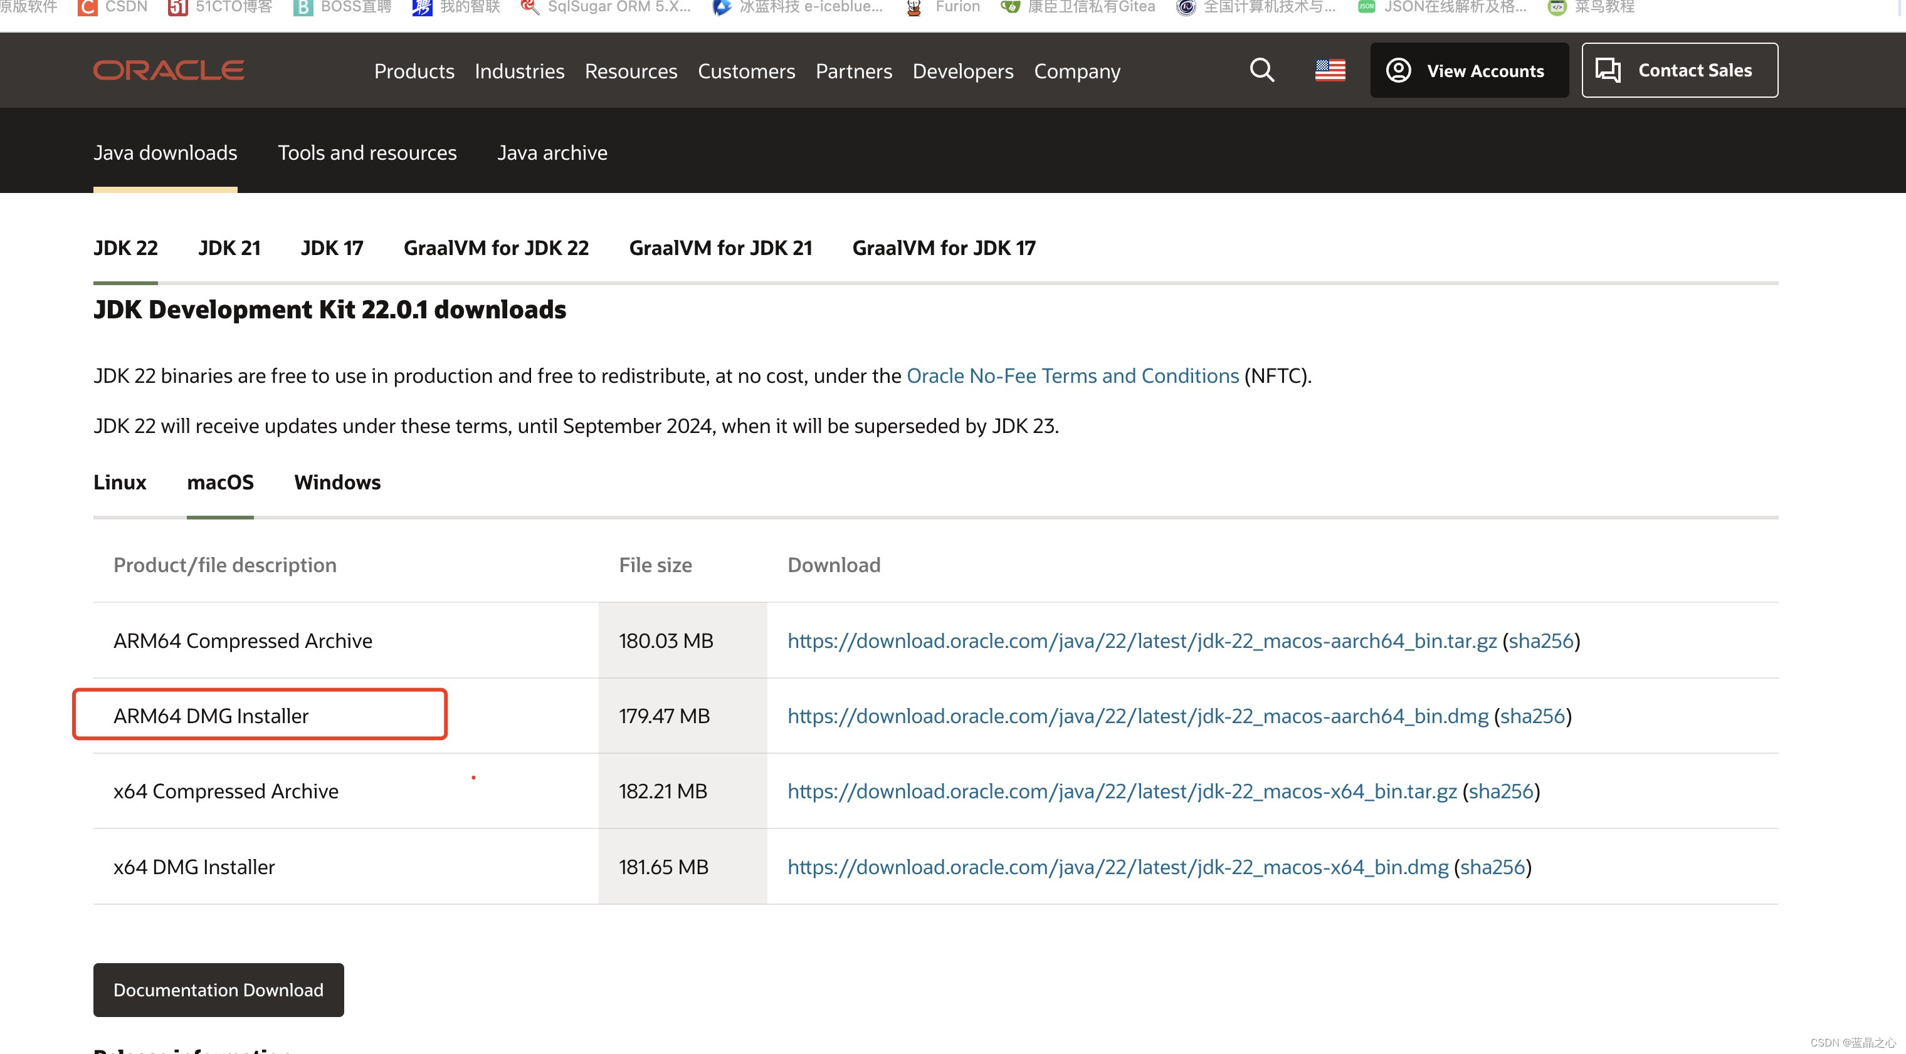
Task: Open the Partners menu
Action: tap(854, 71)
